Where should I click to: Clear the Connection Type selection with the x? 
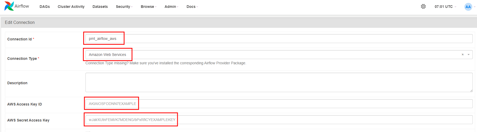point(463,55)
